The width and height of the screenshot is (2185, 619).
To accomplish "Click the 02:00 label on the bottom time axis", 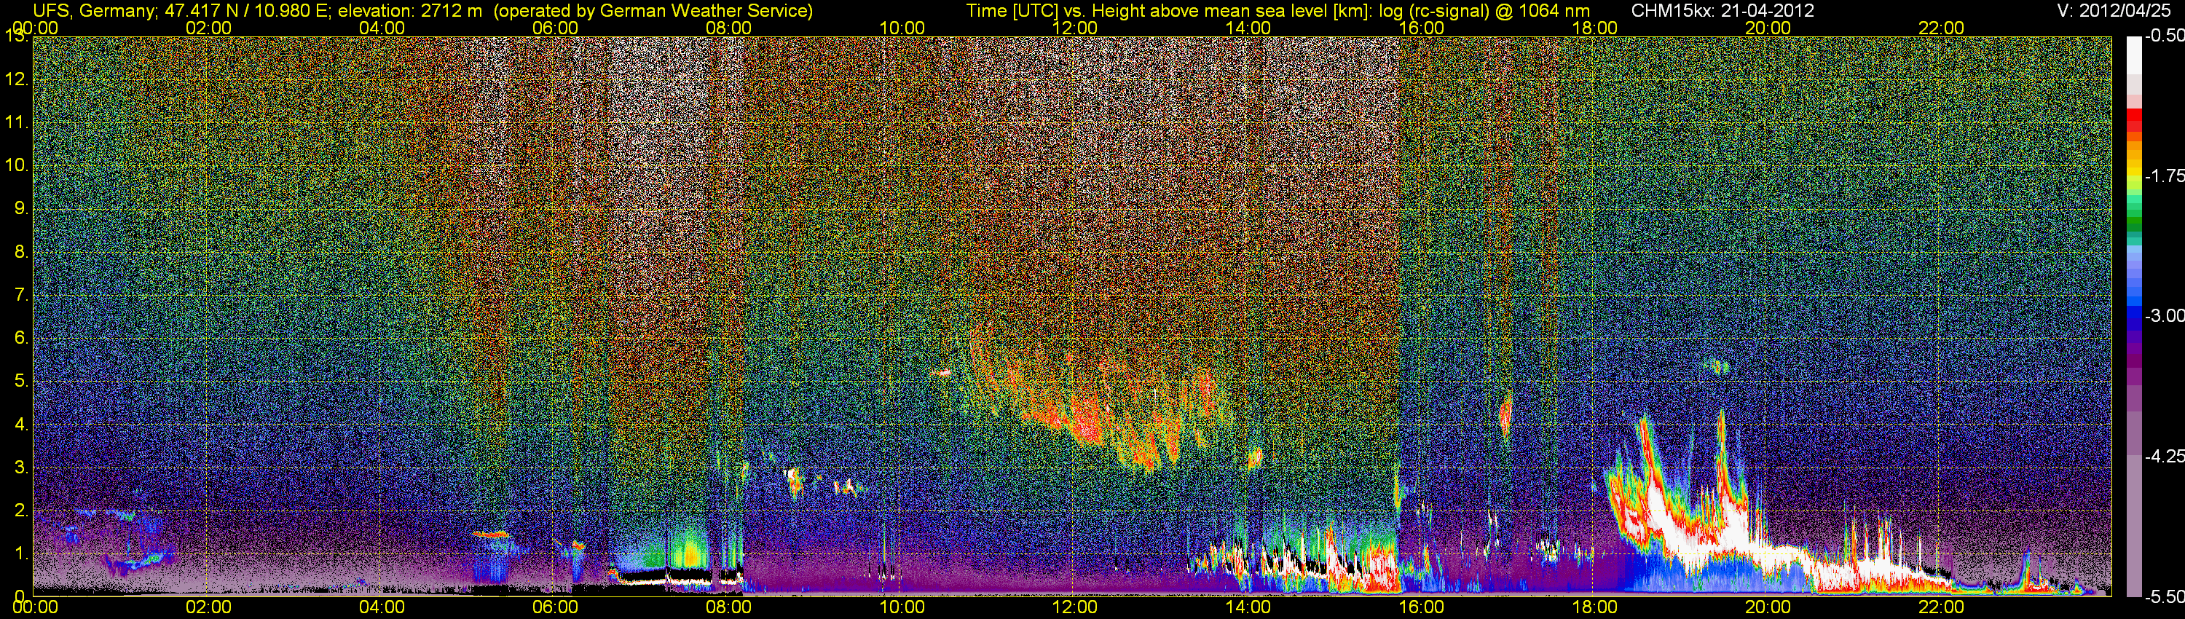I will point(208,607).
